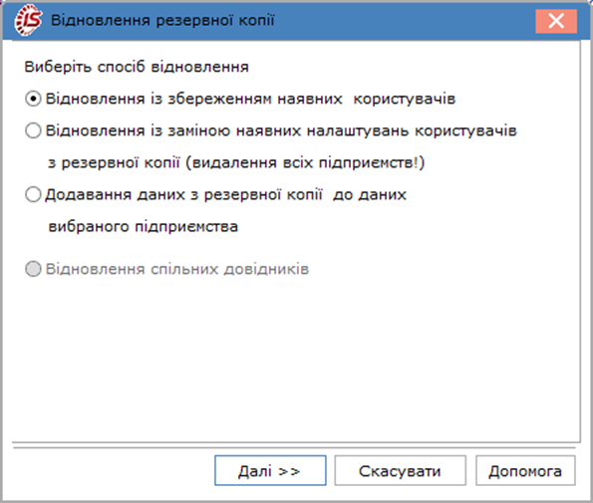Proceed with the Далі >> button

coord(270,470)
